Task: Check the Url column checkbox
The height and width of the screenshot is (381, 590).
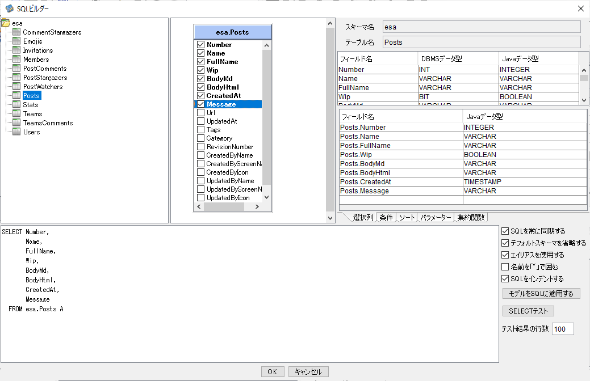Action: pyautogui.click(x=200, y=113)
